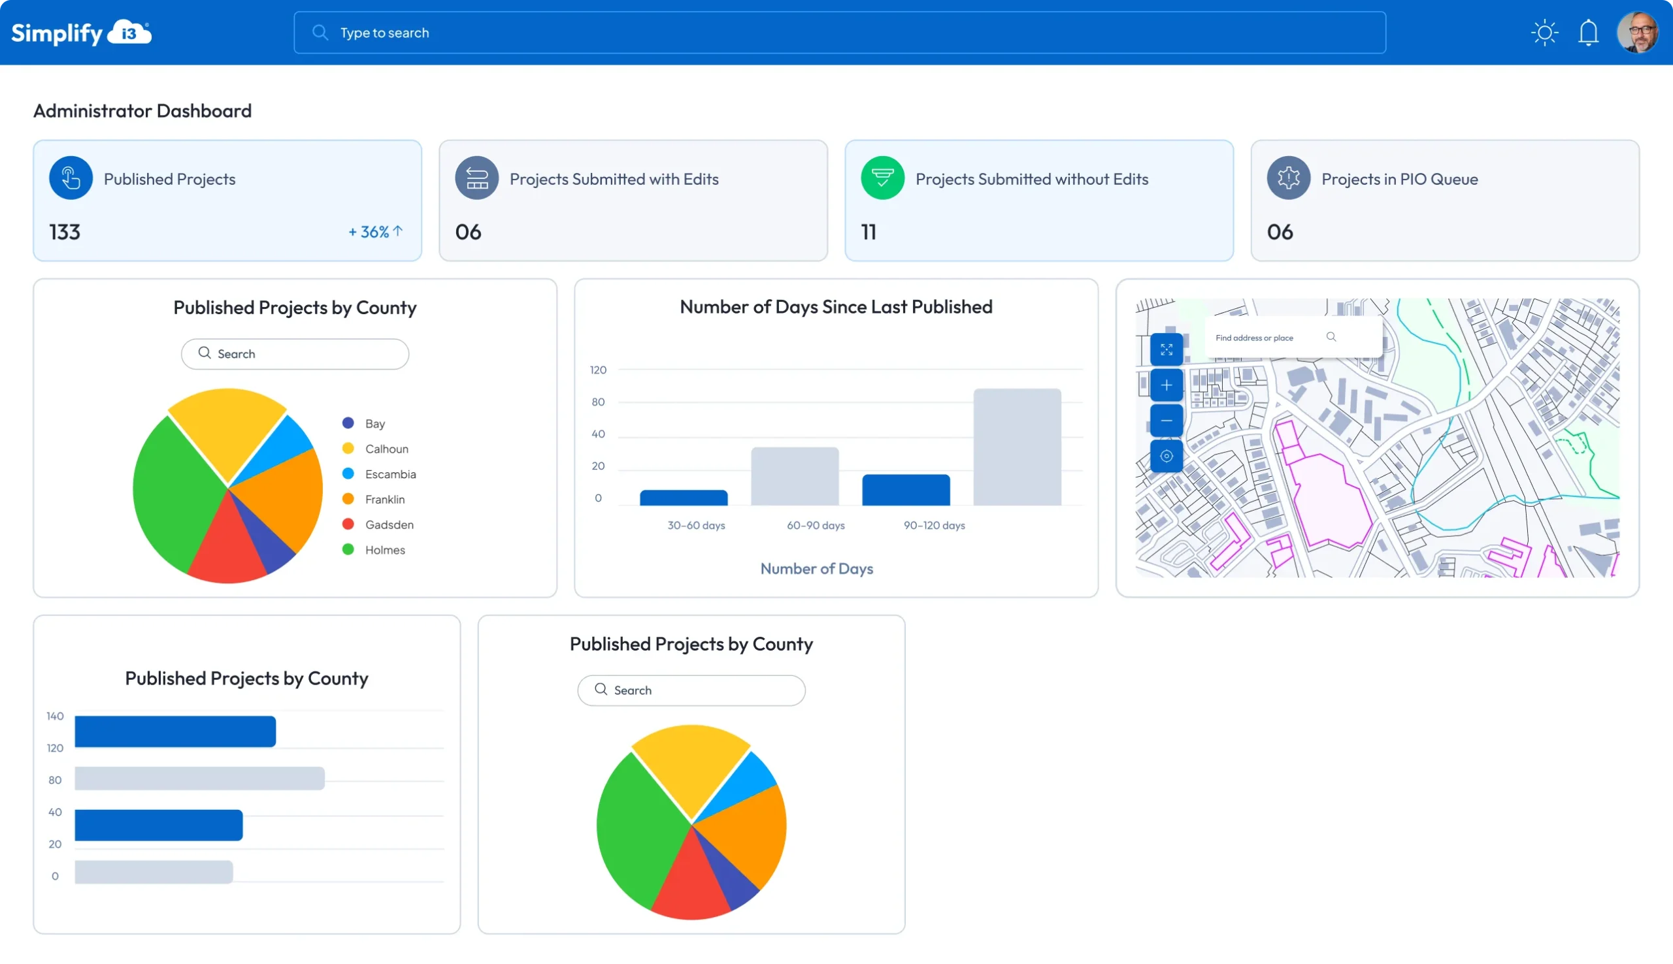
Task: Zoom out on the map
Action: point(1166,421)
